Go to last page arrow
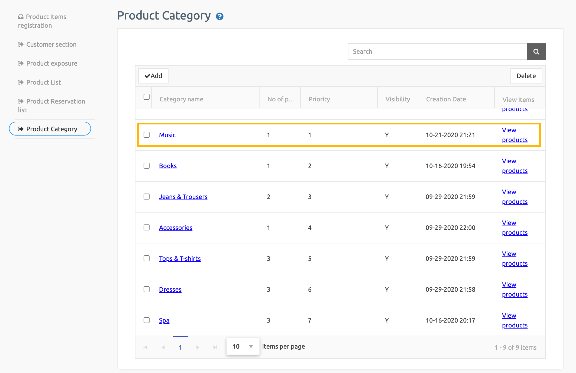The image size is (576, 373). tap(215, 347)
